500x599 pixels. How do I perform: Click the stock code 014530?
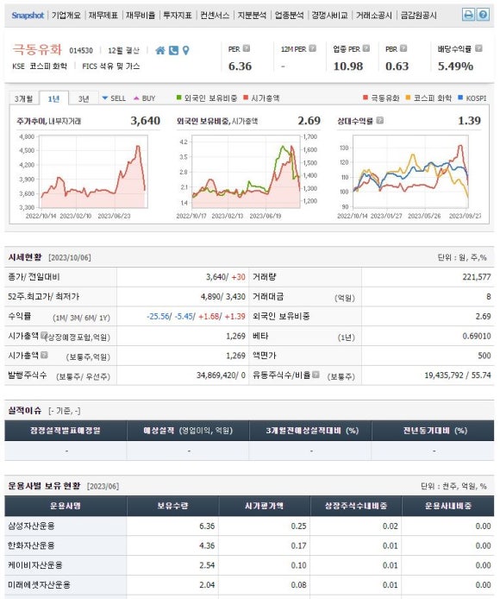pyautogui.click(x=81, y=50)
